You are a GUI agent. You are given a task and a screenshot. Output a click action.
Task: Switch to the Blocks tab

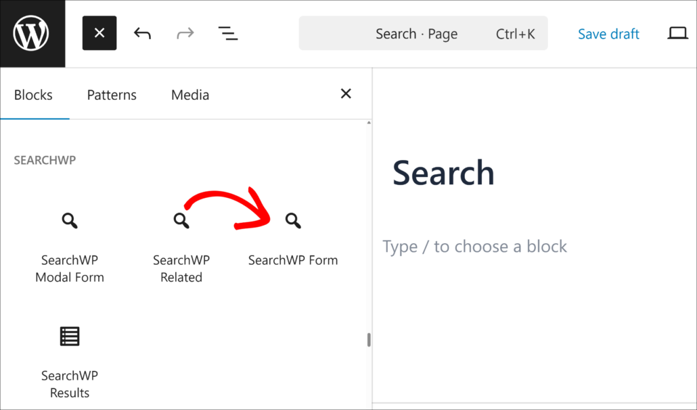pyautogui.click(x=33, y=95)
